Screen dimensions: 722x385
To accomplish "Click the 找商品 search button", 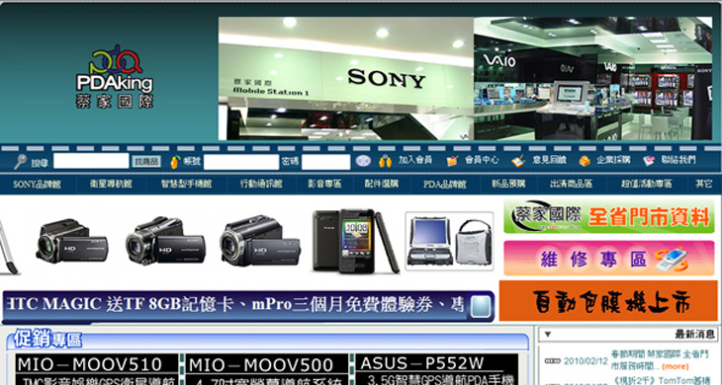I will click(146, 161).
